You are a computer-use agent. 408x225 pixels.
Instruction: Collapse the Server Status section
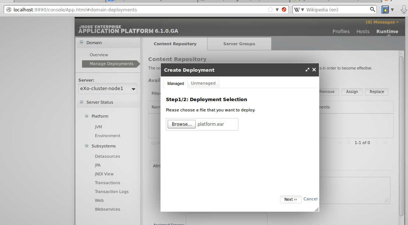click(81, 102)
